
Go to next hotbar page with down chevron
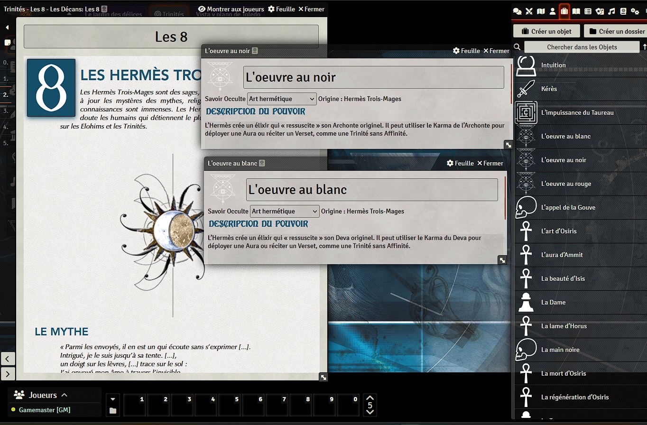370,412
